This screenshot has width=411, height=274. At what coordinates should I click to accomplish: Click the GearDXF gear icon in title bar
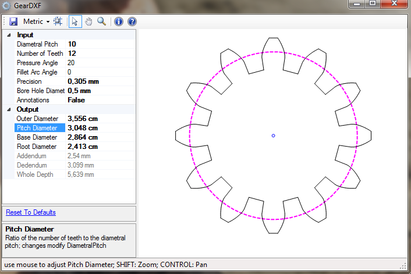click(x=6, y=6)
